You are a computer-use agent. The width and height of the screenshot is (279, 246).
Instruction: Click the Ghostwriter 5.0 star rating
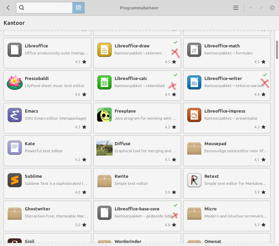pyautogui.click(x=80, y=225)
